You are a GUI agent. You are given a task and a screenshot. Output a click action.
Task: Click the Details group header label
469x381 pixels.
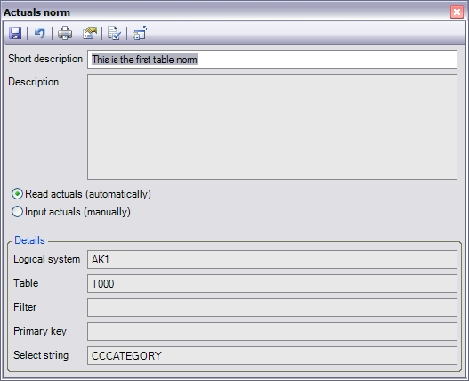[29, 240]
